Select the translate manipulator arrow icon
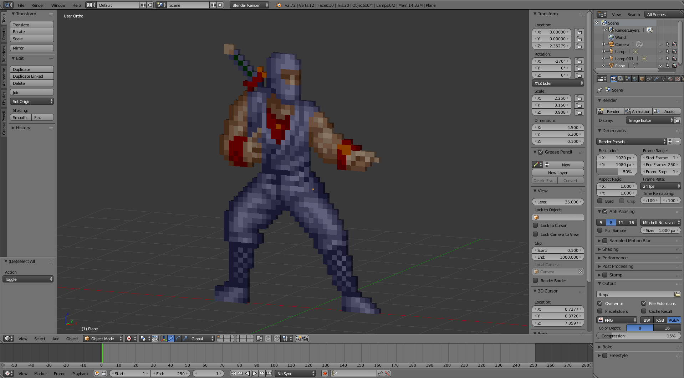Screen dimensions: 684x378 tap(171, 338)
